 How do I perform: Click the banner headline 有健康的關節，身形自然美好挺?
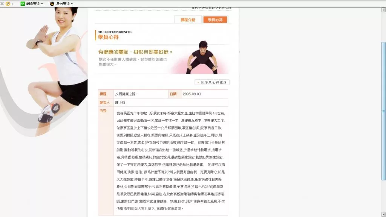tap(135, 52)
